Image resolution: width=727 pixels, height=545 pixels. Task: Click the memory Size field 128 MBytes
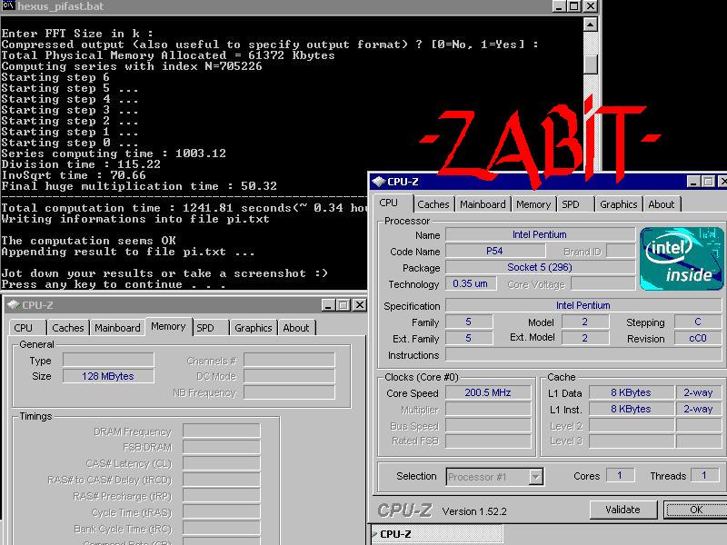tap(108, 376)
